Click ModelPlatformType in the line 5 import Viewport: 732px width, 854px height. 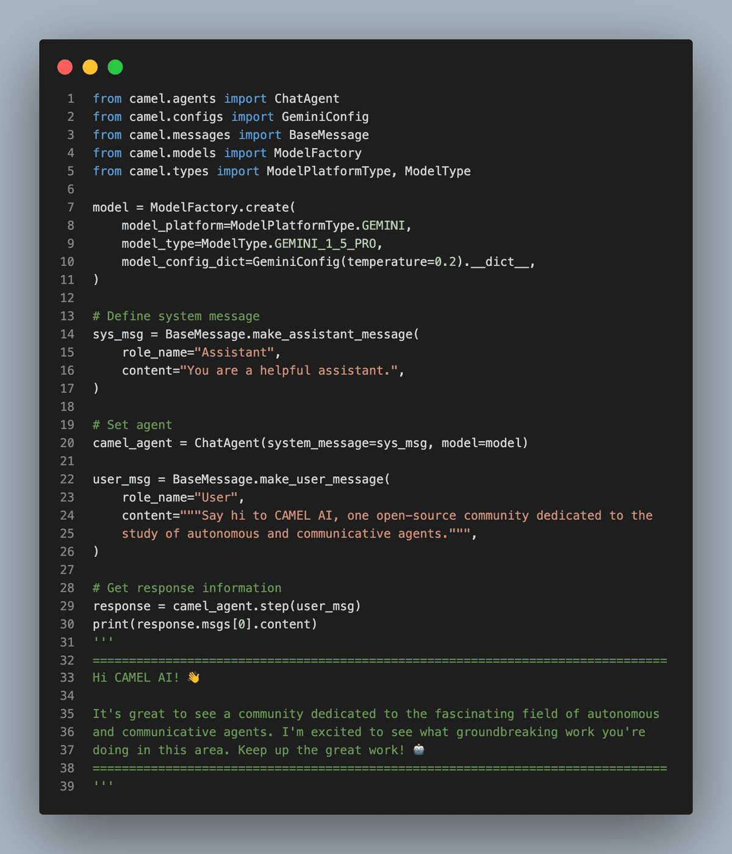[328, 171]
